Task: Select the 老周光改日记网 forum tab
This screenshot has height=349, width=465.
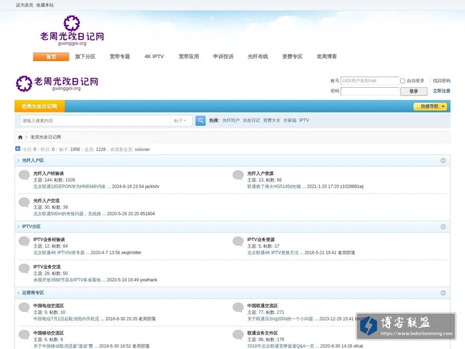Action: [x=39, y=106]
